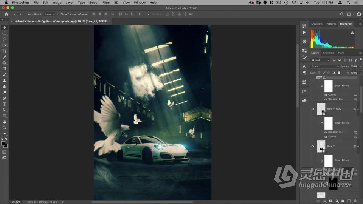Open the Kind filter dropdown
The width and height of the screenshot is (363, 204).
click(x=320, y=60)
